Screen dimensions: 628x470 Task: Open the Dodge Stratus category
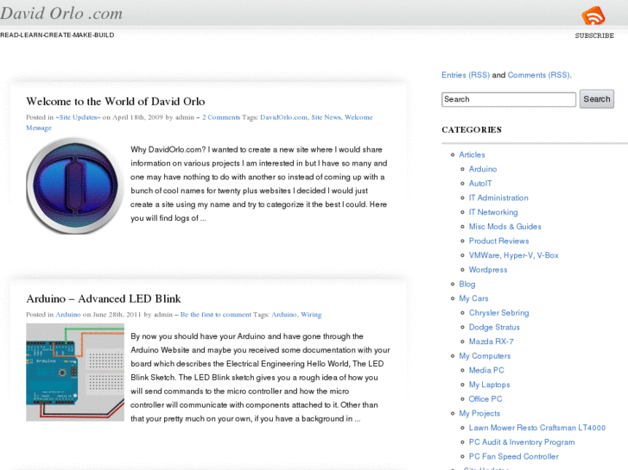(x=494, y=327)
